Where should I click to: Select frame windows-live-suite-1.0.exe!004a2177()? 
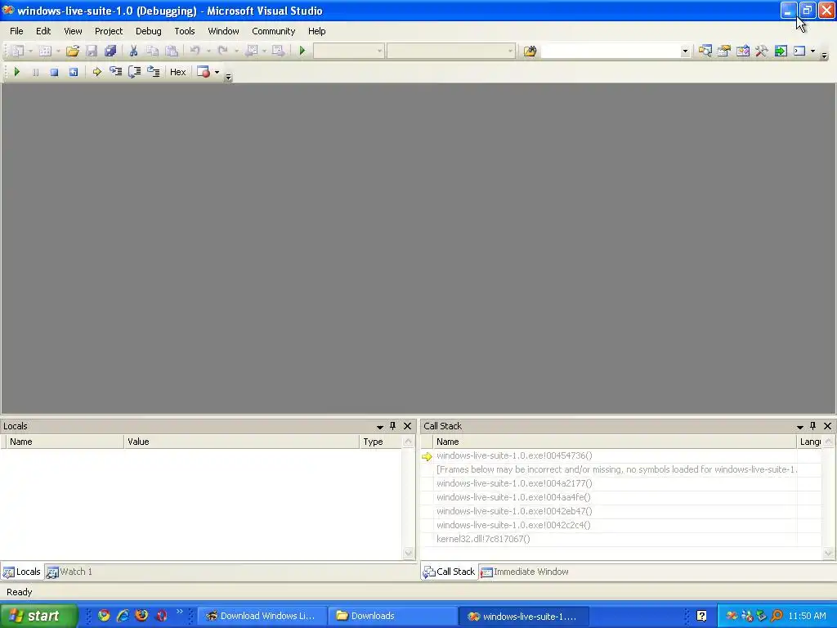[x=514, y=483]
